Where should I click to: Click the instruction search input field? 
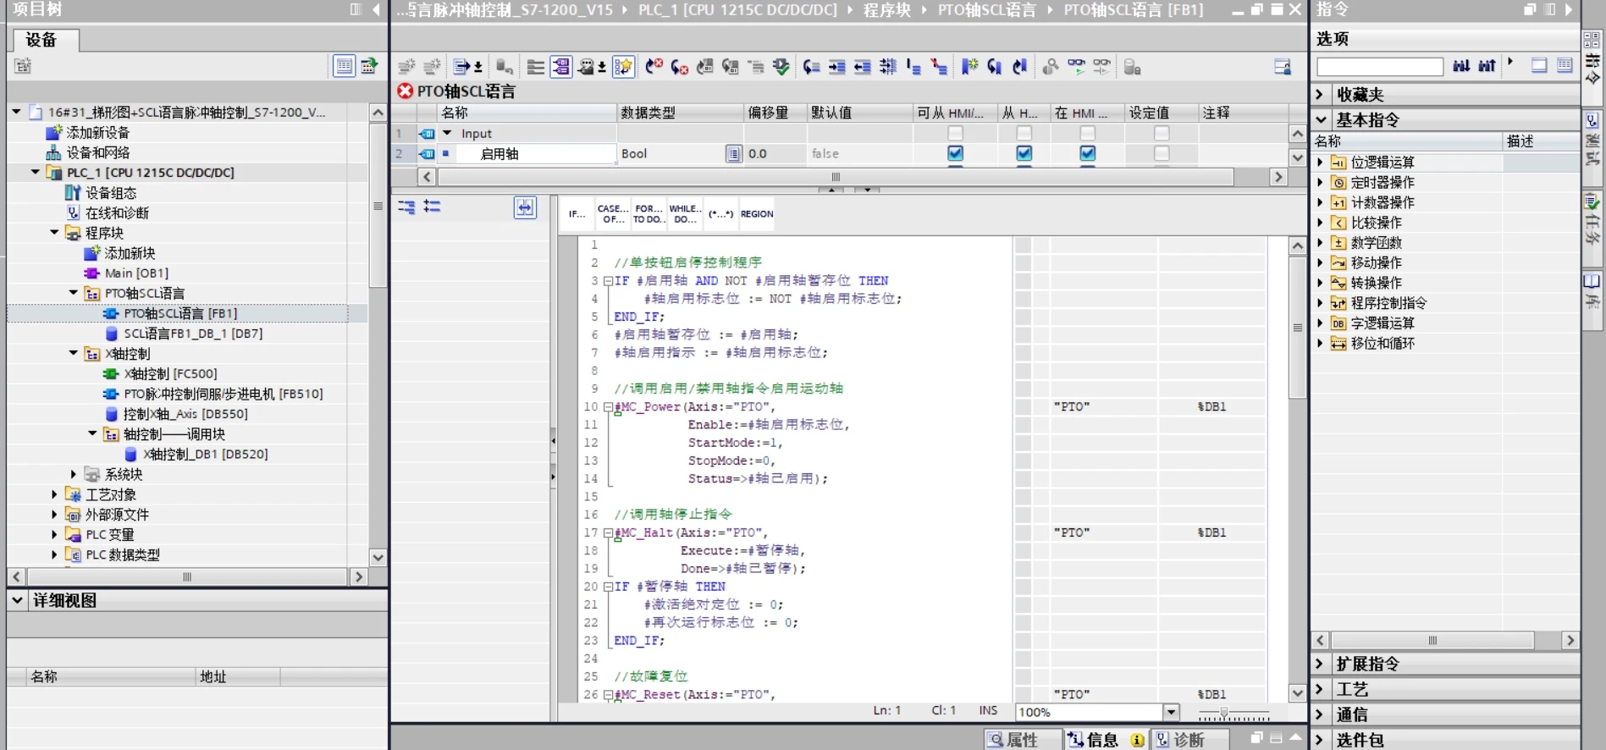tap(1380, 66)
